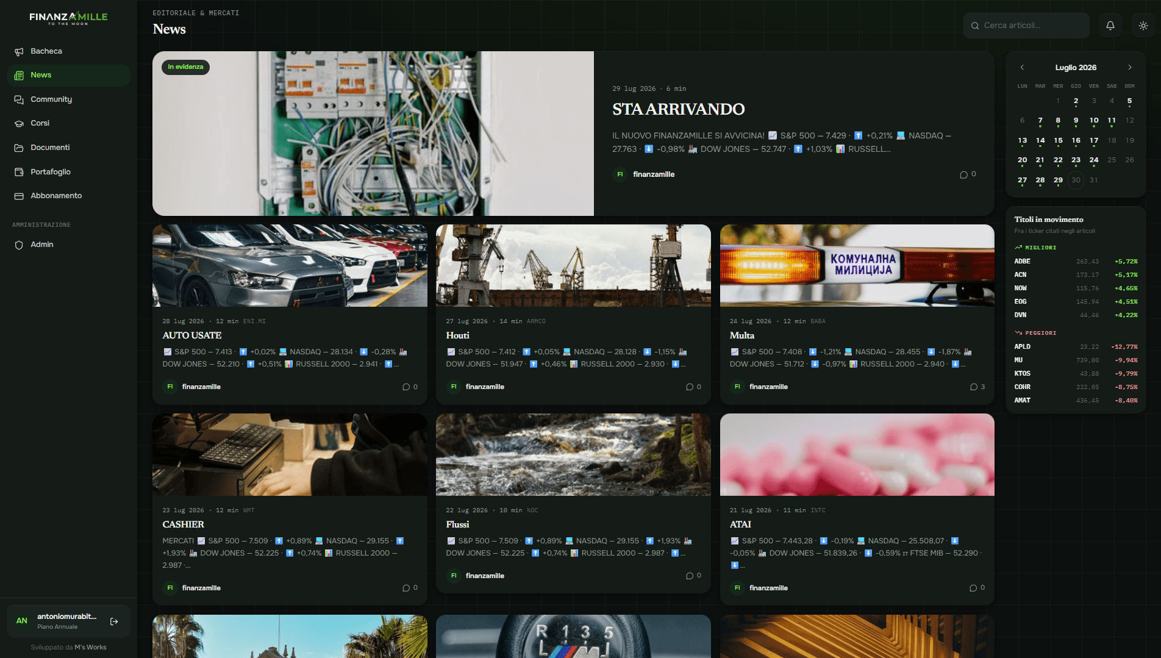Click ENI.MI ticker tag on AUTO USATE

pos(254,321)
